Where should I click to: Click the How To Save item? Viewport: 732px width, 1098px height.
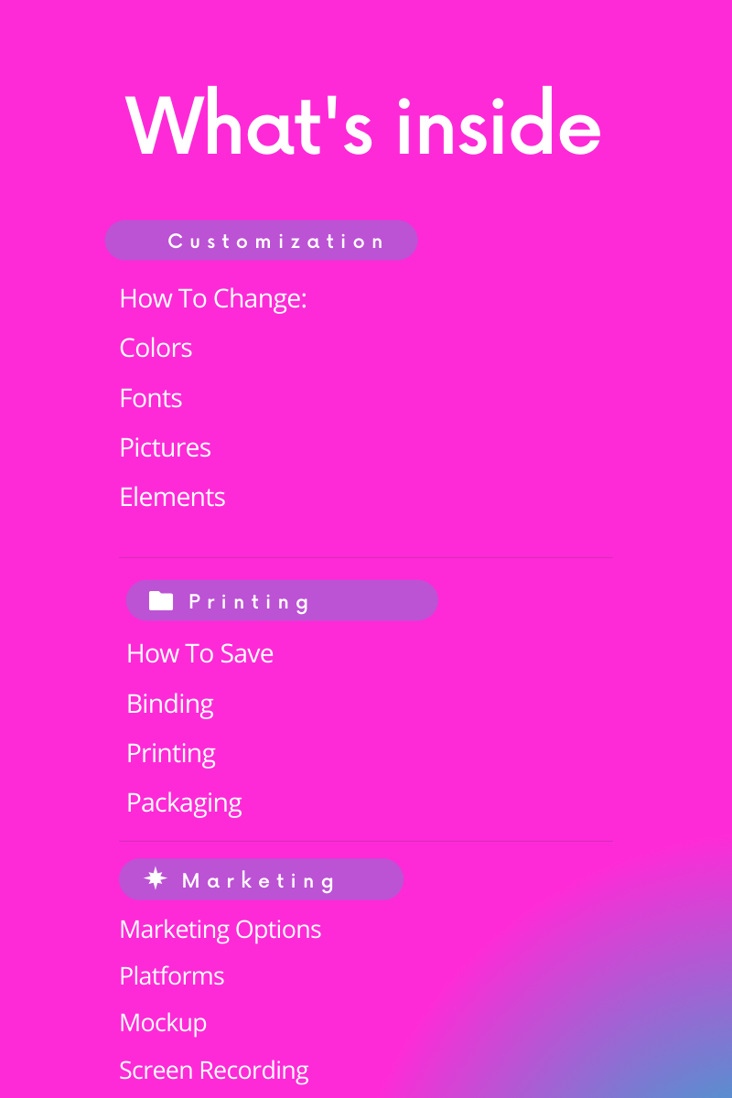[x=199, y=653]
